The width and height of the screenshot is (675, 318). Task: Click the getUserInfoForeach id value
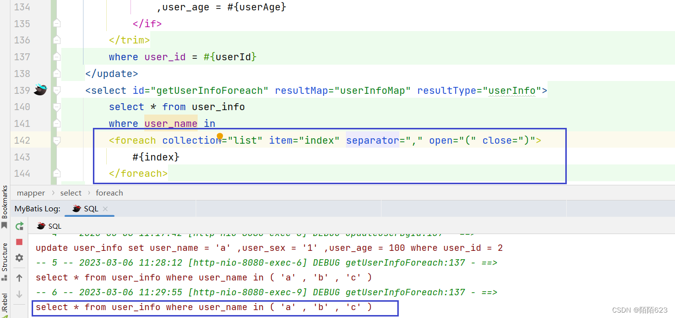[x=210, y=90]
